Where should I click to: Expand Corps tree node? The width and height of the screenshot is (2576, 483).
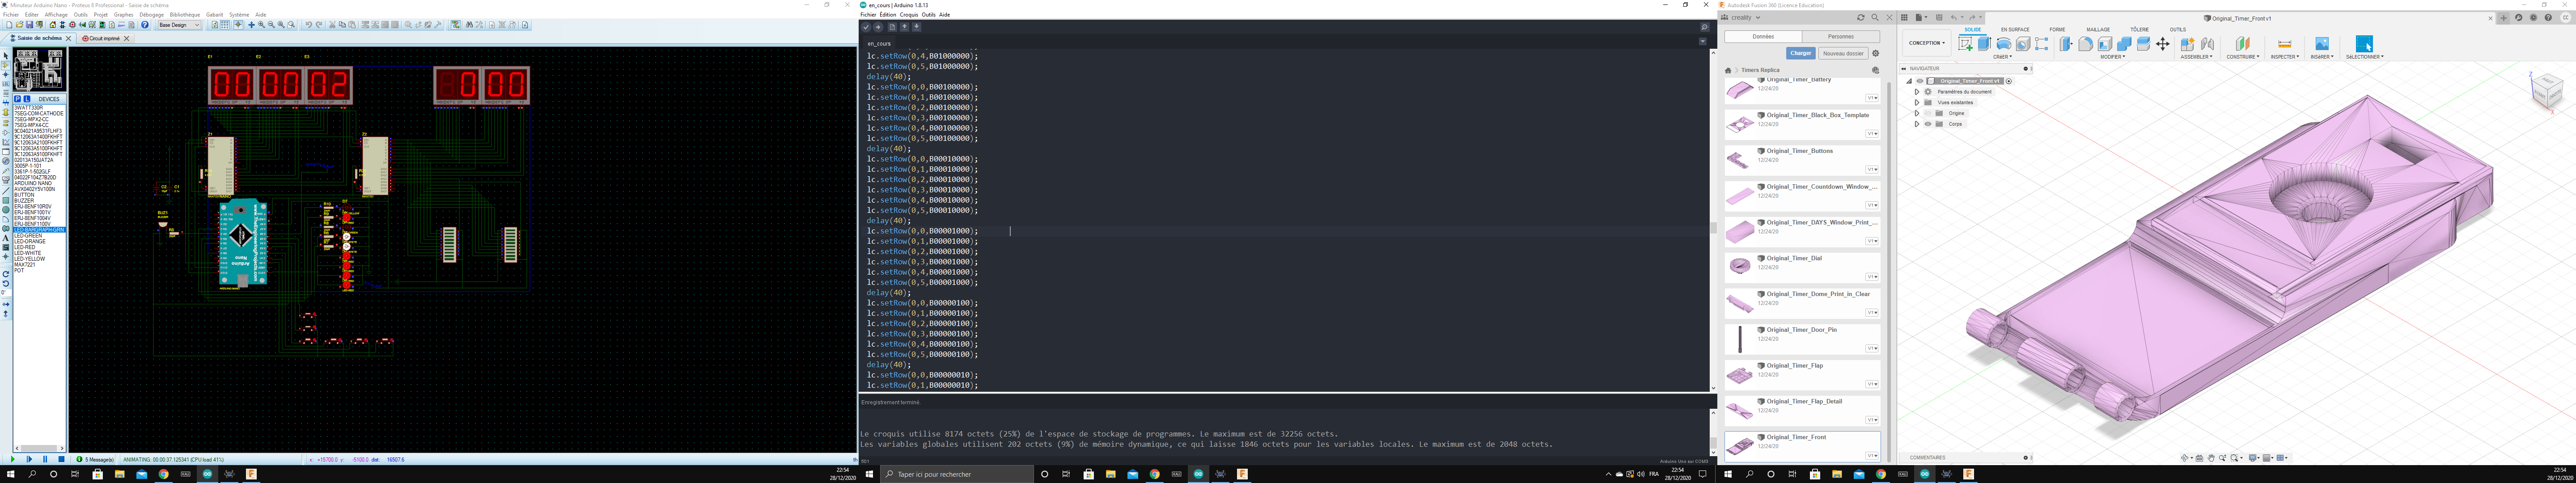(x=1917, y=124)
